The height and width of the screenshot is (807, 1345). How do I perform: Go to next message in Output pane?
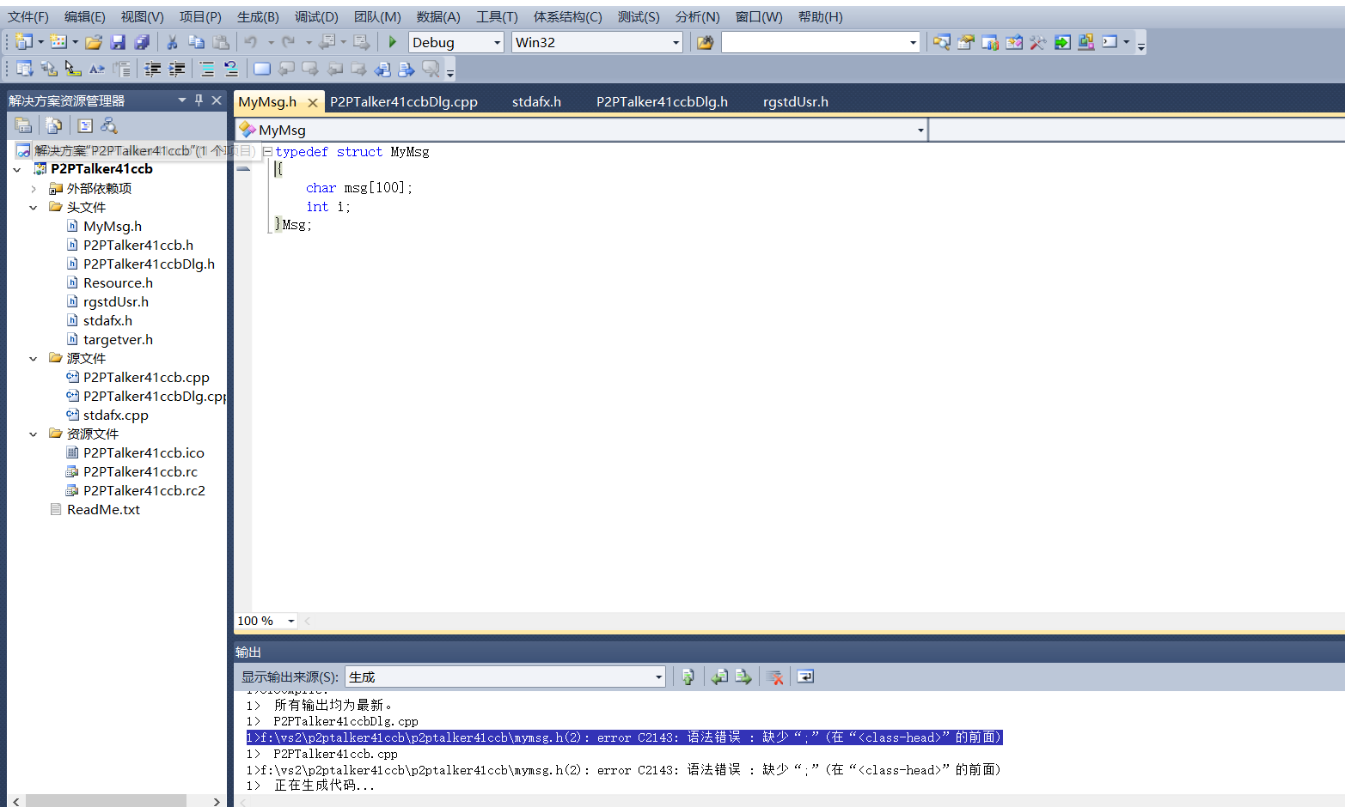(743, 677)
